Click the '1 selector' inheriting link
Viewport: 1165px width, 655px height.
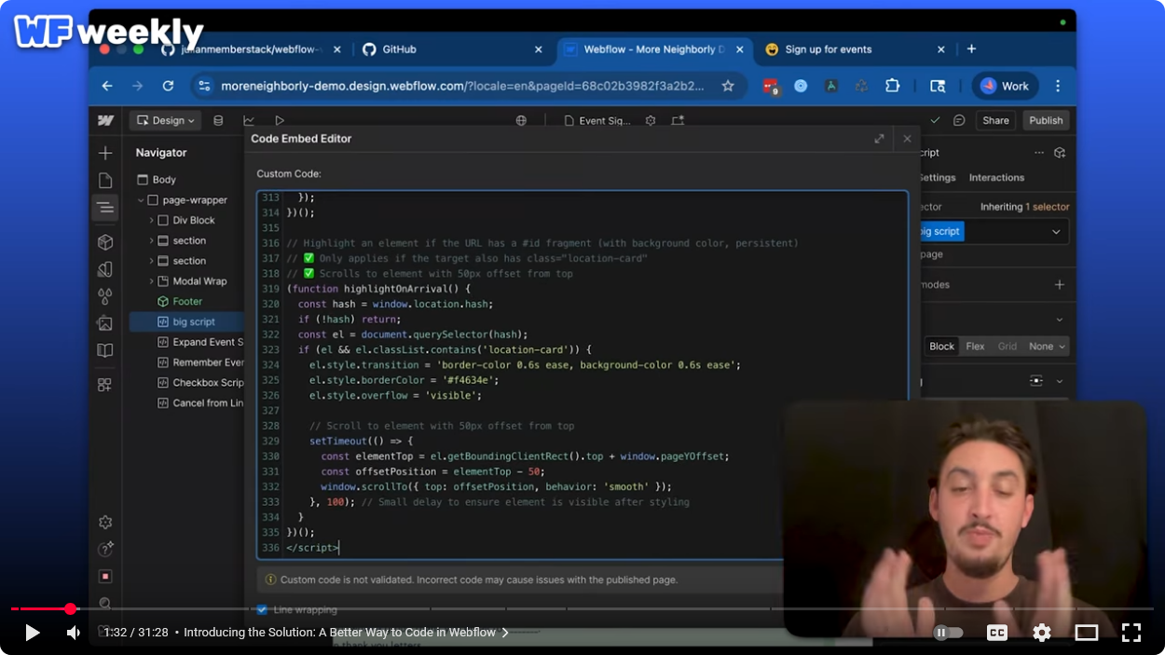1047,207
